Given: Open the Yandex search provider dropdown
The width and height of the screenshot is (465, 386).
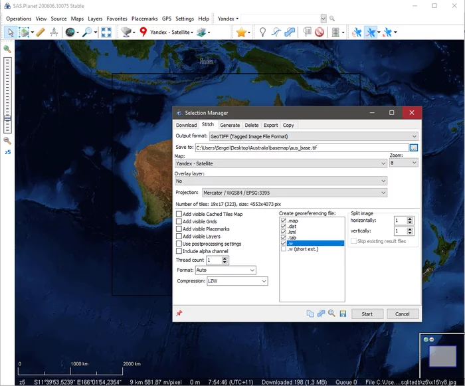Looking at the screenshot, I should pos(228,19).
